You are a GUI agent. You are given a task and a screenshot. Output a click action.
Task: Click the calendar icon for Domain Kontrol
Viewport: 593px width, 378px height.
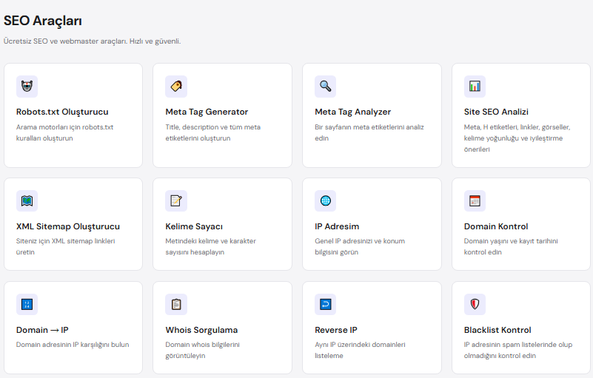[x=475, y=200]
